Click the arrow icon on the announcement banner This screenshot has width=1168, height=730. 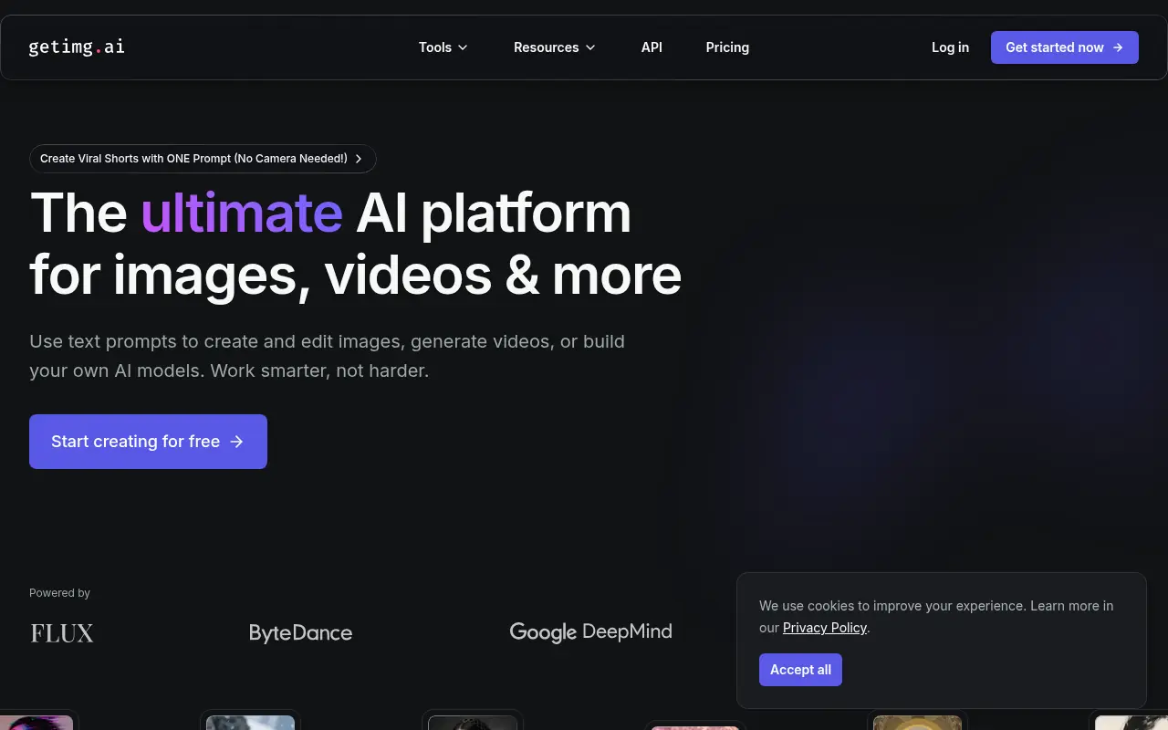click(359, 158)
